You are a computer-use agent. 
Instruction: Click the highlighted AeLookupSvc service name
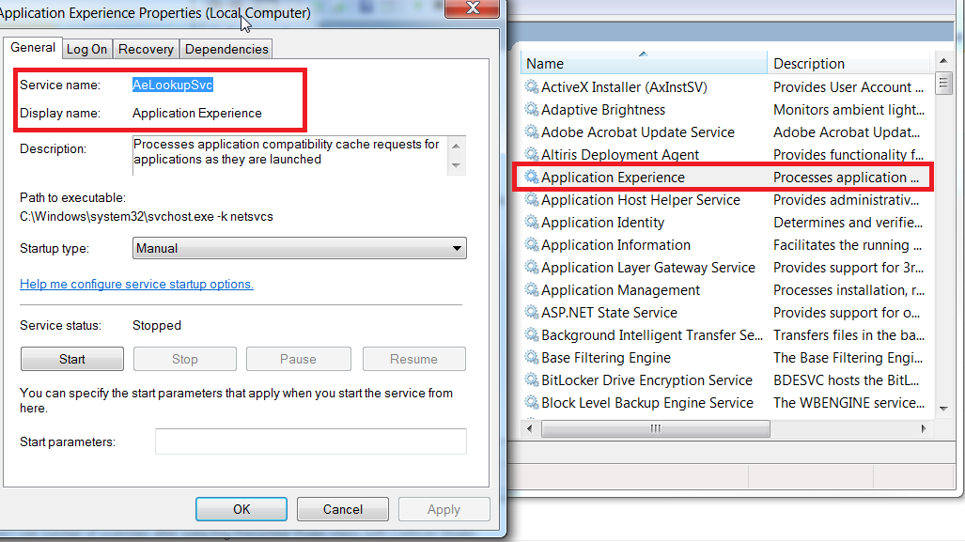click(173, 85)
